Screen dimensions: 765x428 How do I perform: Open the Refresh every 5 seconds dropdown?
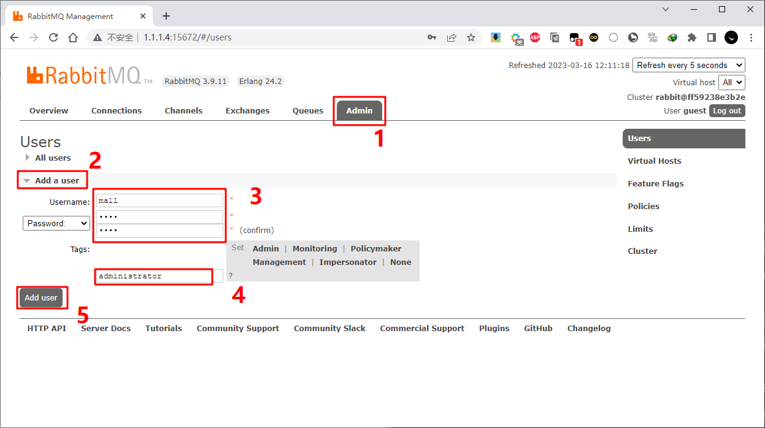(689, 65)
